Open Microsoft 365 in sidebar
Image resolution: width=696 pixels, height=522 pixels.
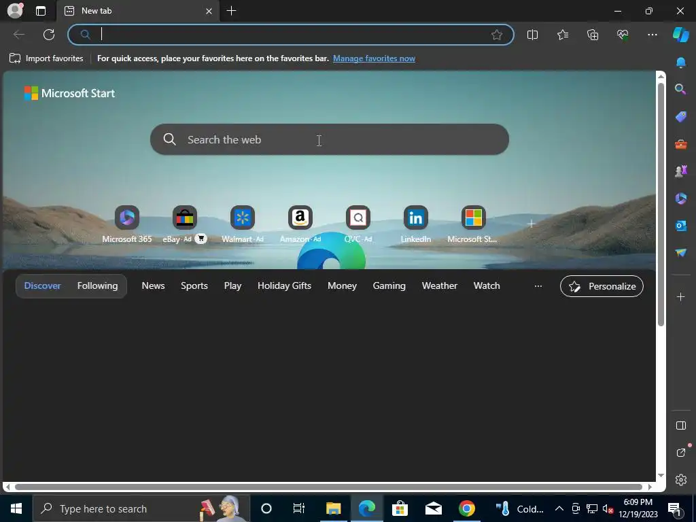pos(680,198)
